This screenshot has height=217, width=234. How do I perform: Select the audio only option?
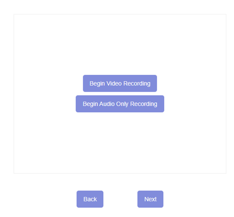120,104
